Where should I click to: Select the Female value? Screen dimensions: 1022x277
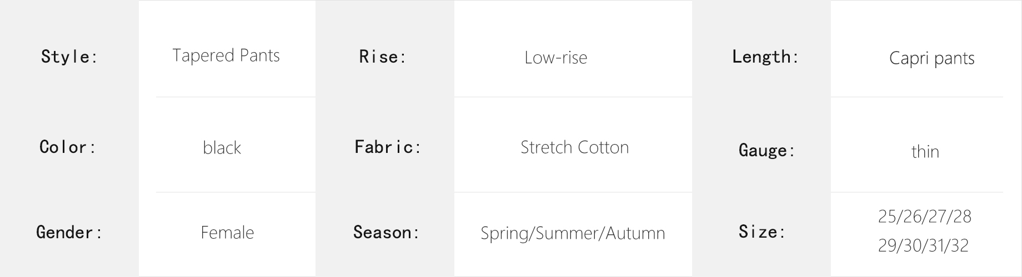pos(227,233)
